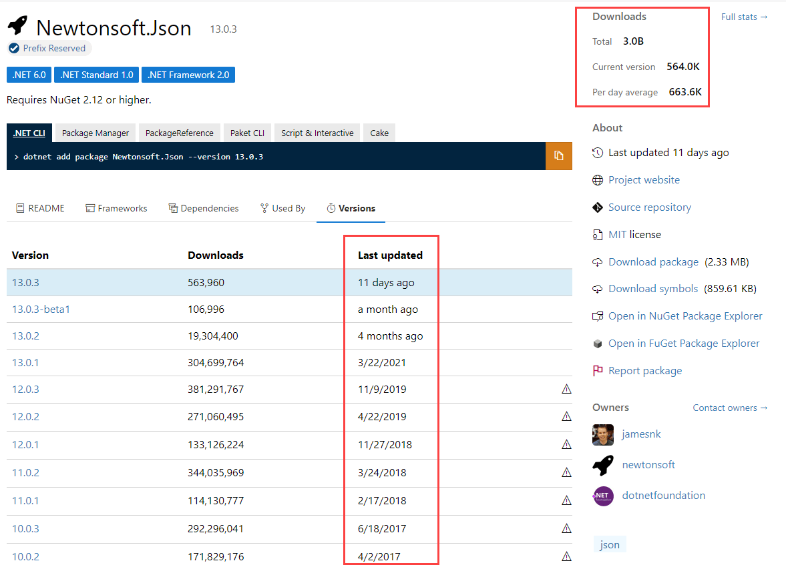Open the Project website link
This screenshot has width=786, height=565.
pyautogui.click(x=644, y=180)
